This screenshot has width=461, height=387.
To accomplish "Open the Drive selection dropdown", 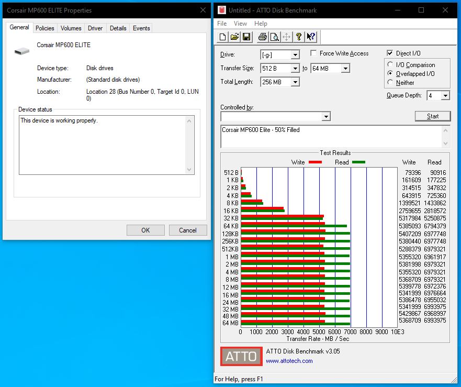I will [295, 55].
